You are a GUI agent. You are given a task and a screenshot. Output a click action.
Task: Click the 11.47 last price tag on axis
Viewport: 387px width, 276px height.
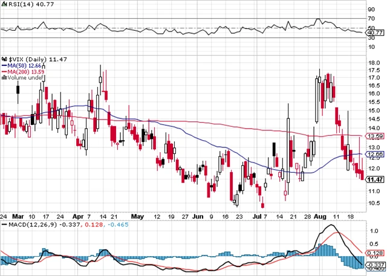click(x=376, y=179)
